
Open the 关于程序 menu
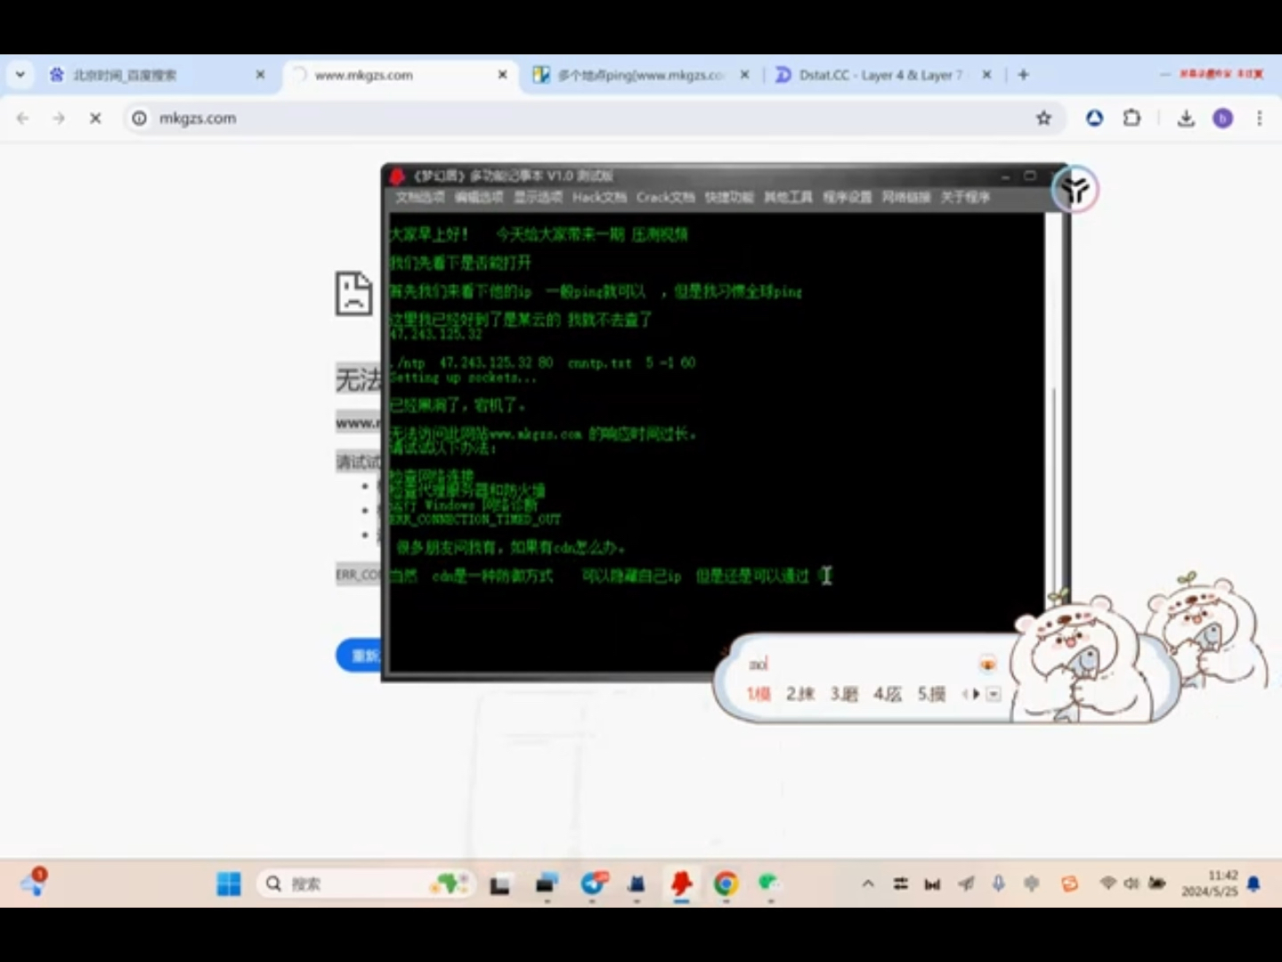tap(965, 197)
